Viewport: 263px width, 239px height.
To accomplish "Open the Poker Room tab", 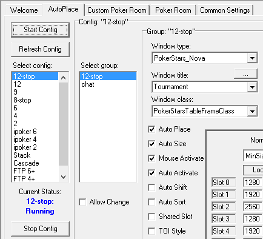I will click(x=173, y=10).
